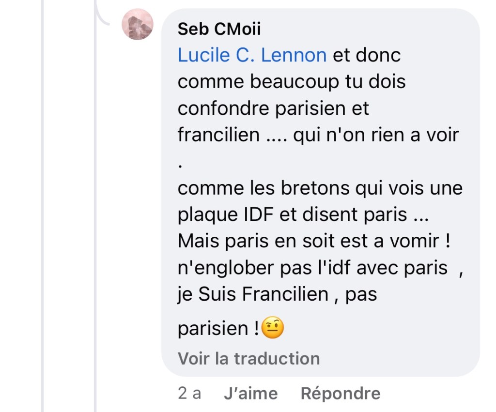Click Voir la traduction

point(248,358)
